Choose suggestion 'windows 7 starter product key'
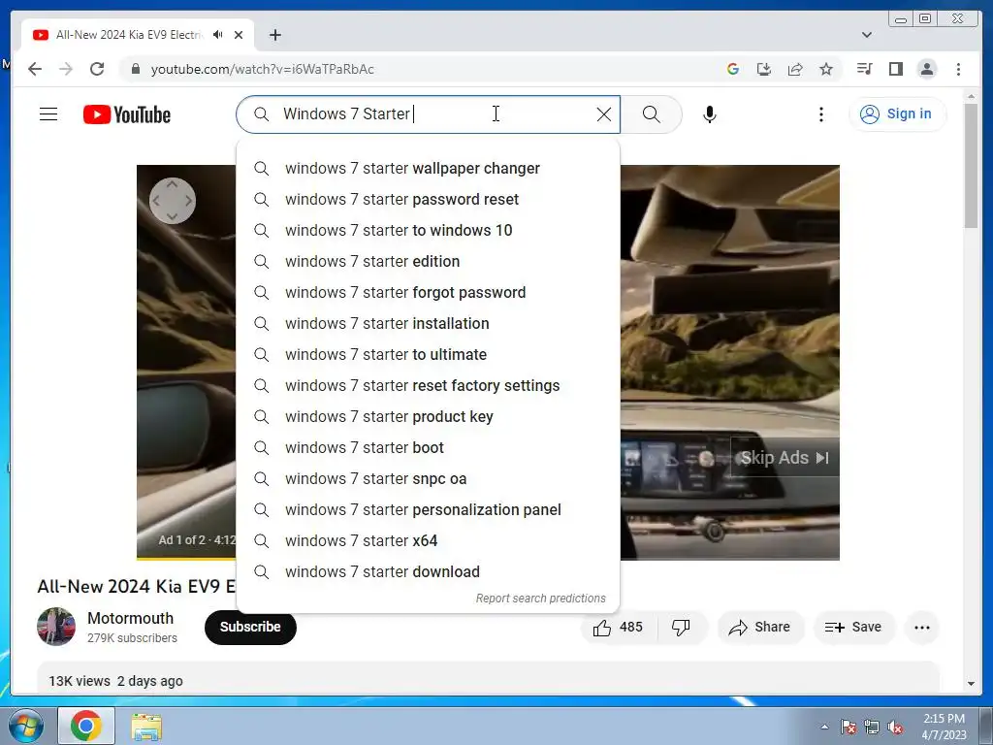This screenshot has width=993, height=745. coord(428,417)
